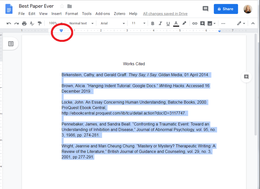Select the Paint format tool
The image size is (260, 189).
40,23
